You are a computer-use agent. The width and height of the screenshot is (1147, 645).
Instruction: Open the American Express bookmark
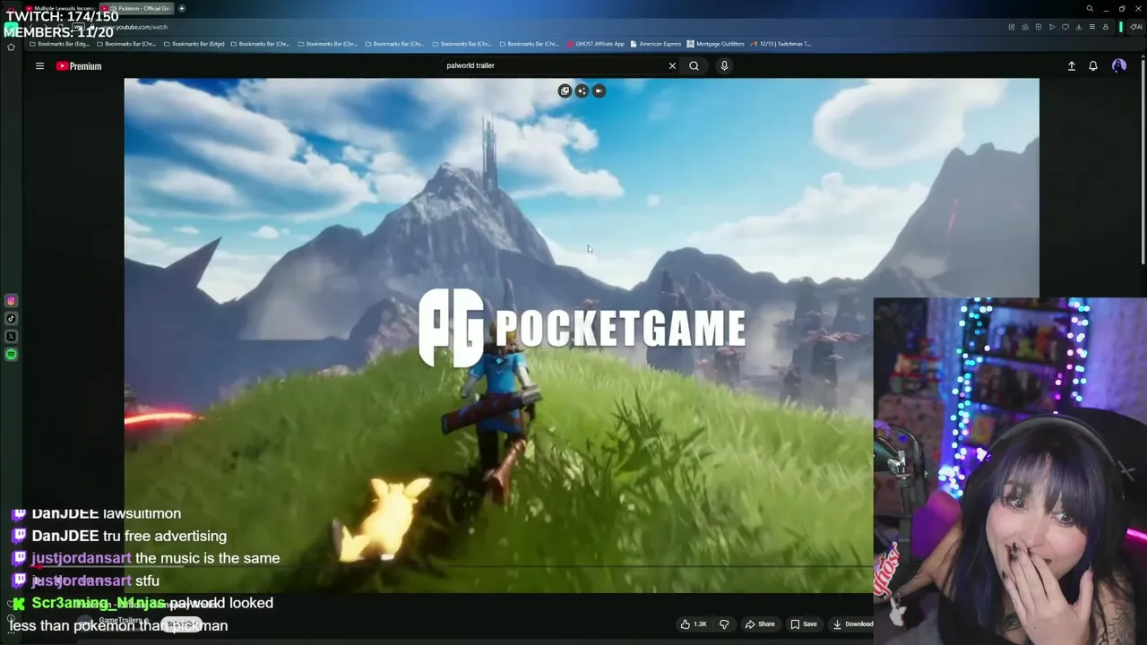click(656, 43)
